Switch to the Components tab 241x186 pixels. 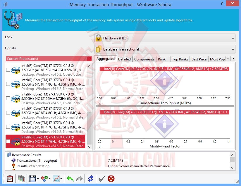[x=144, y=59]
